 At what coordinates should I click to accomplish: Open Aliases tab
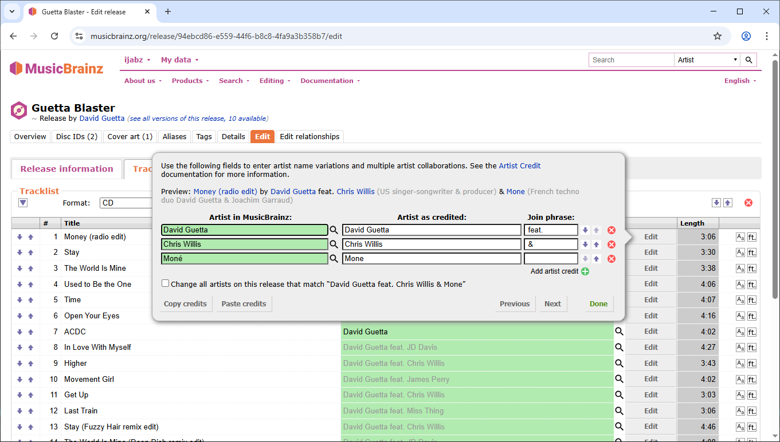click(175, 136)
